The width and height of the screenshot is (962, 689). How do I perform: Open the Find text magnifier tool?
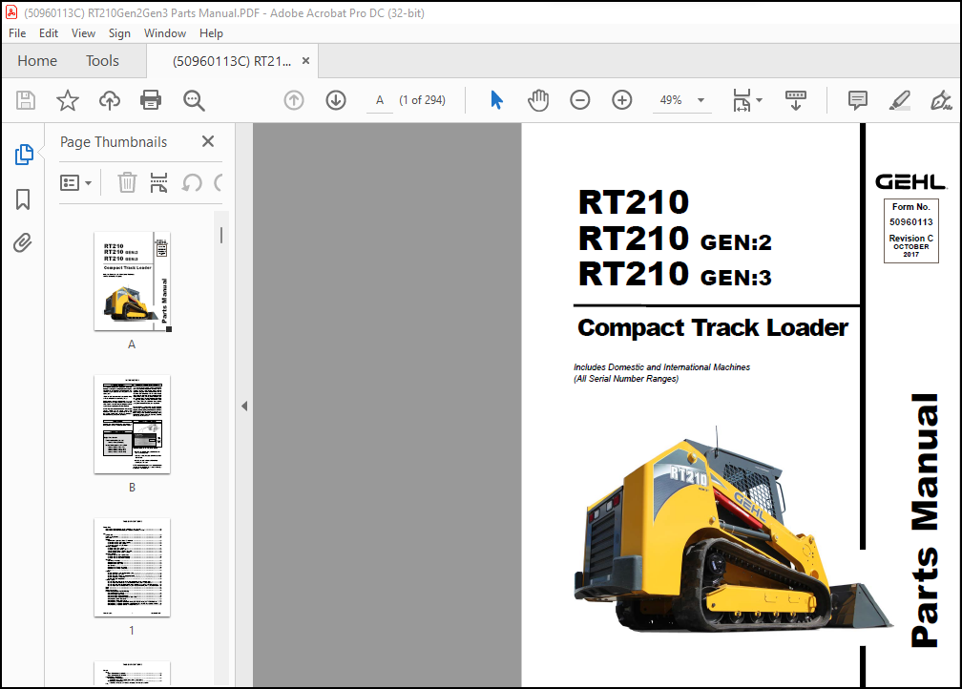point(194,100)
